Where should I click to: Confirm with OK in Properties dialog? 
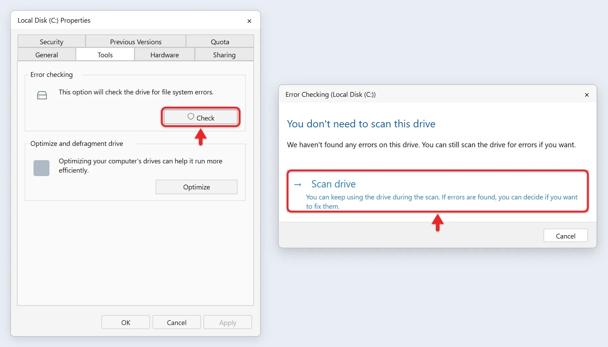point(126,322)
